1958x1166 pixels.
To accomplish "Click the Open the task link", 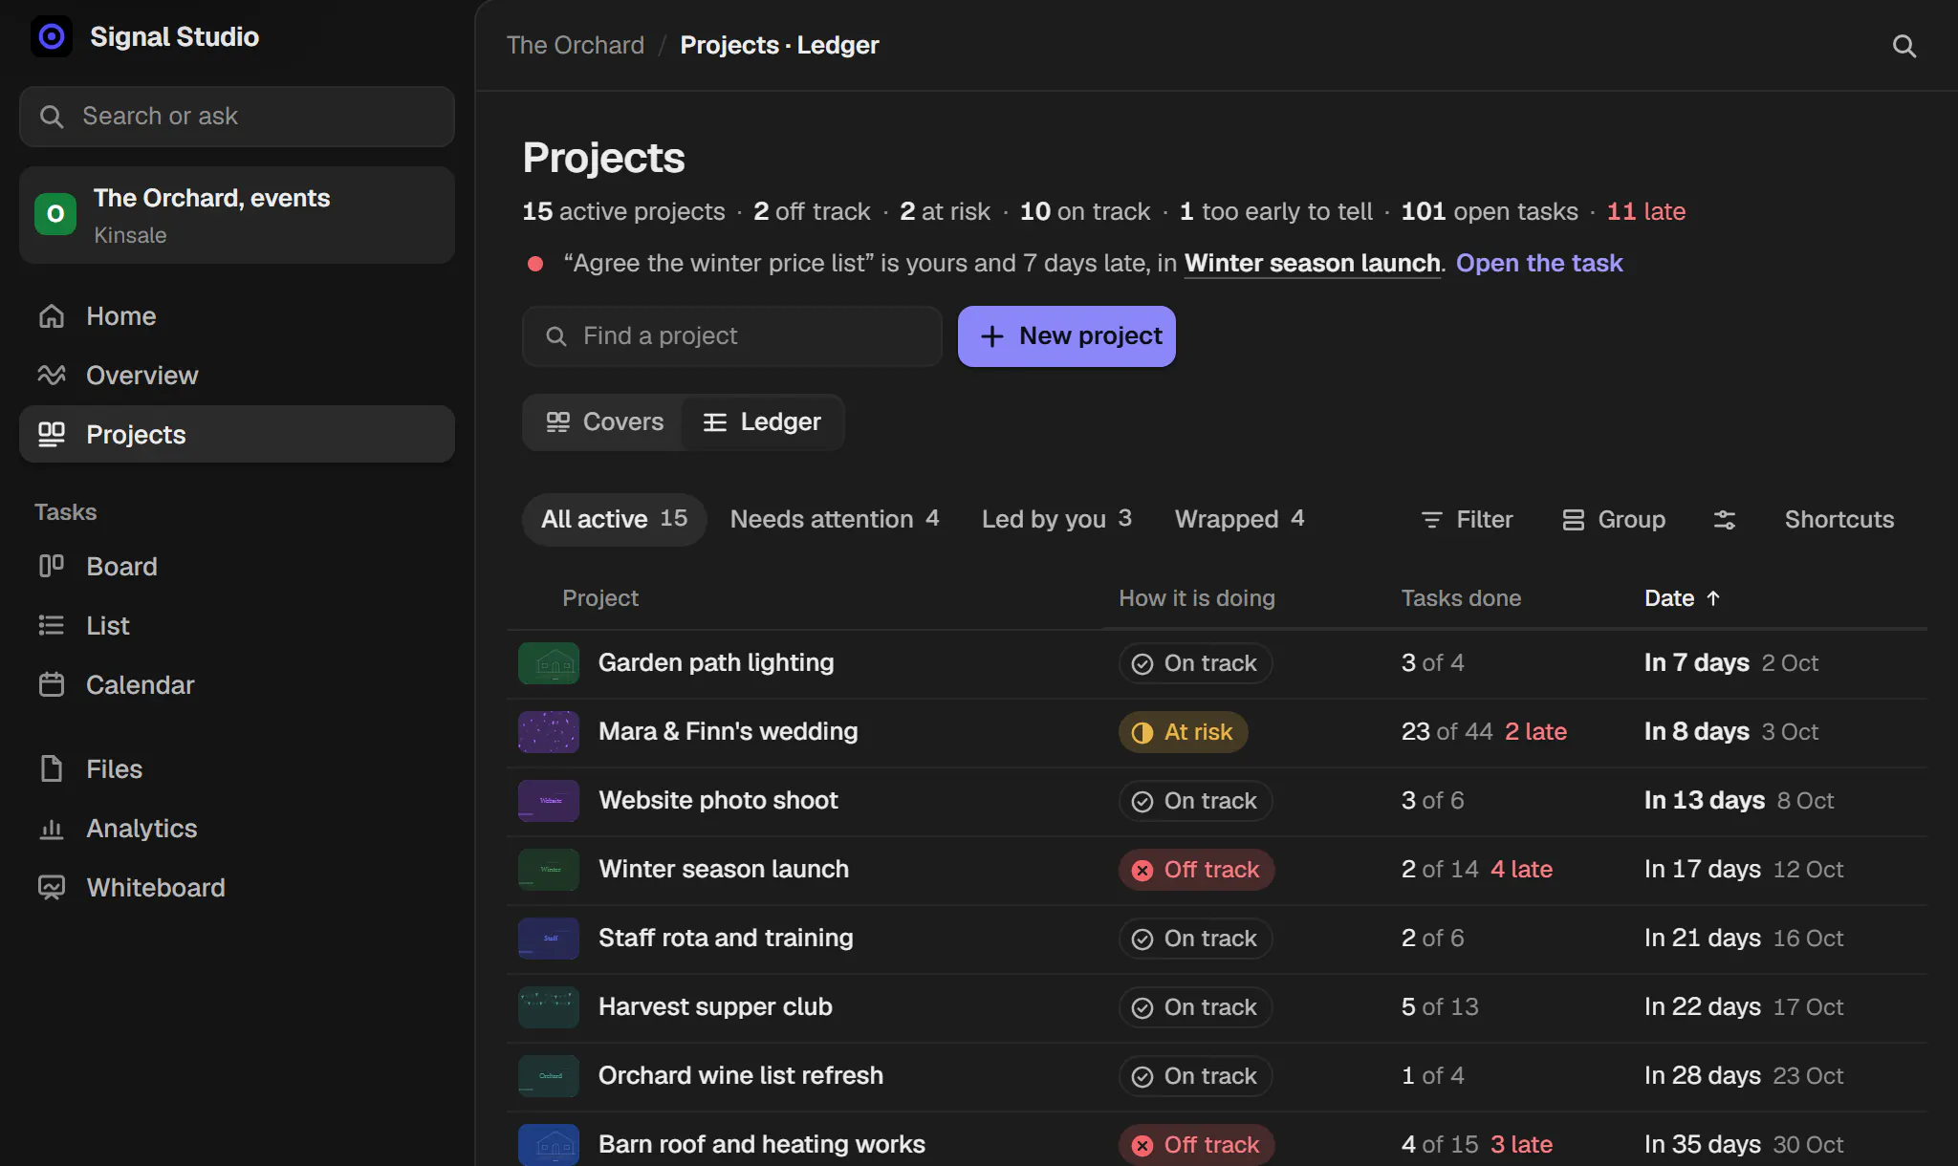I will pyautogui.click(x=1539, y=263).
